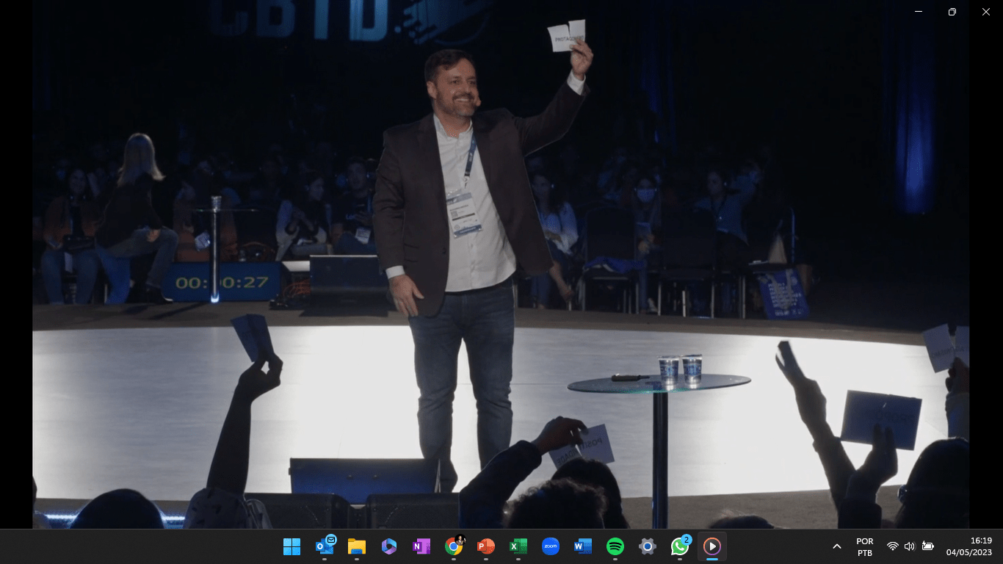This screenshot has height=564, width=1003.
Task: Open the Zoom app
Action: click(x=550, y=546)
